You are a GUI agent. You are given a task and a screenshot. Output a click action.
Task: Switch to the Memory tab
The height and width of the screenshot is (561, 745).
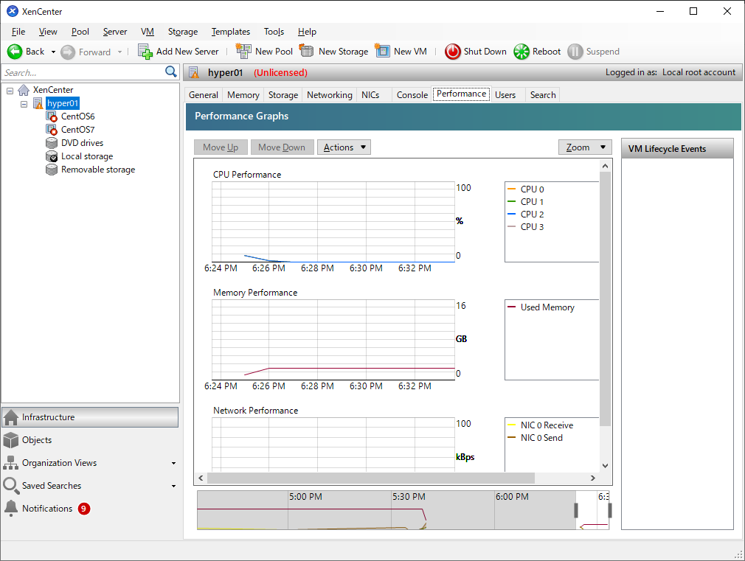pos(243,95)
